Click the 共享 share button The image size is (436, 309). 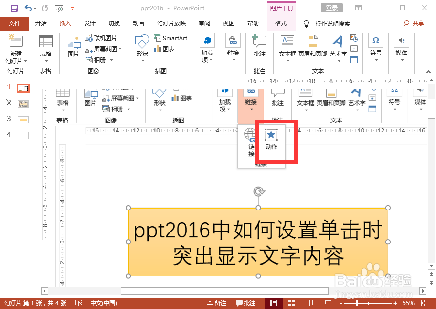pos(414,23)
